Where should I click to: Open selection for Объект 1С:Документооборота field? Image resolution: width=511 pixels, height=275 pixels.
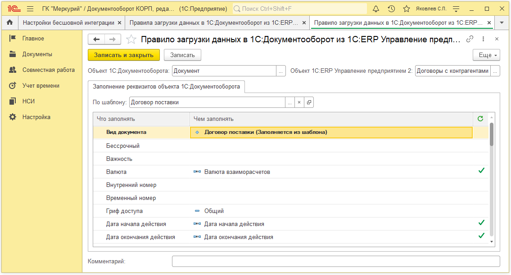point(281,71)
